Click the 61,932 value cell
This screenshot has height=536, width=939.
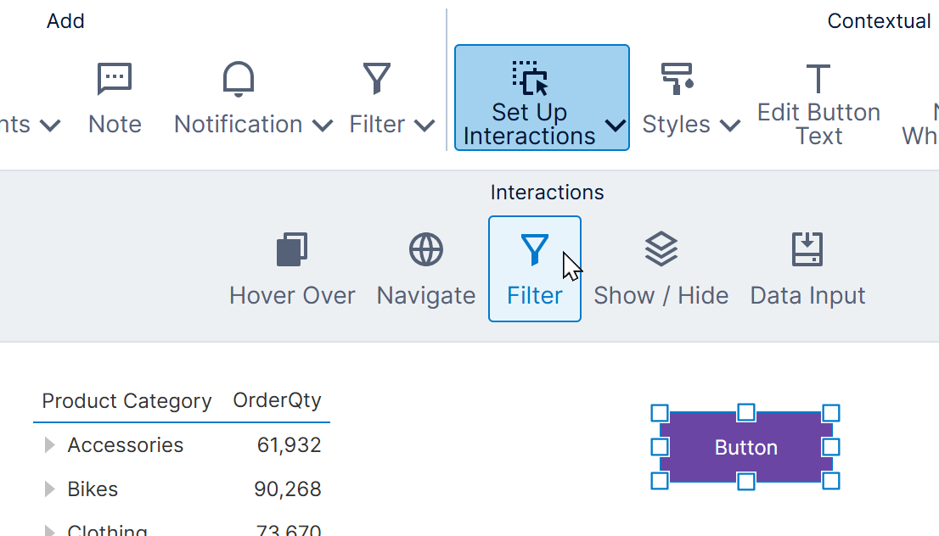290,445
